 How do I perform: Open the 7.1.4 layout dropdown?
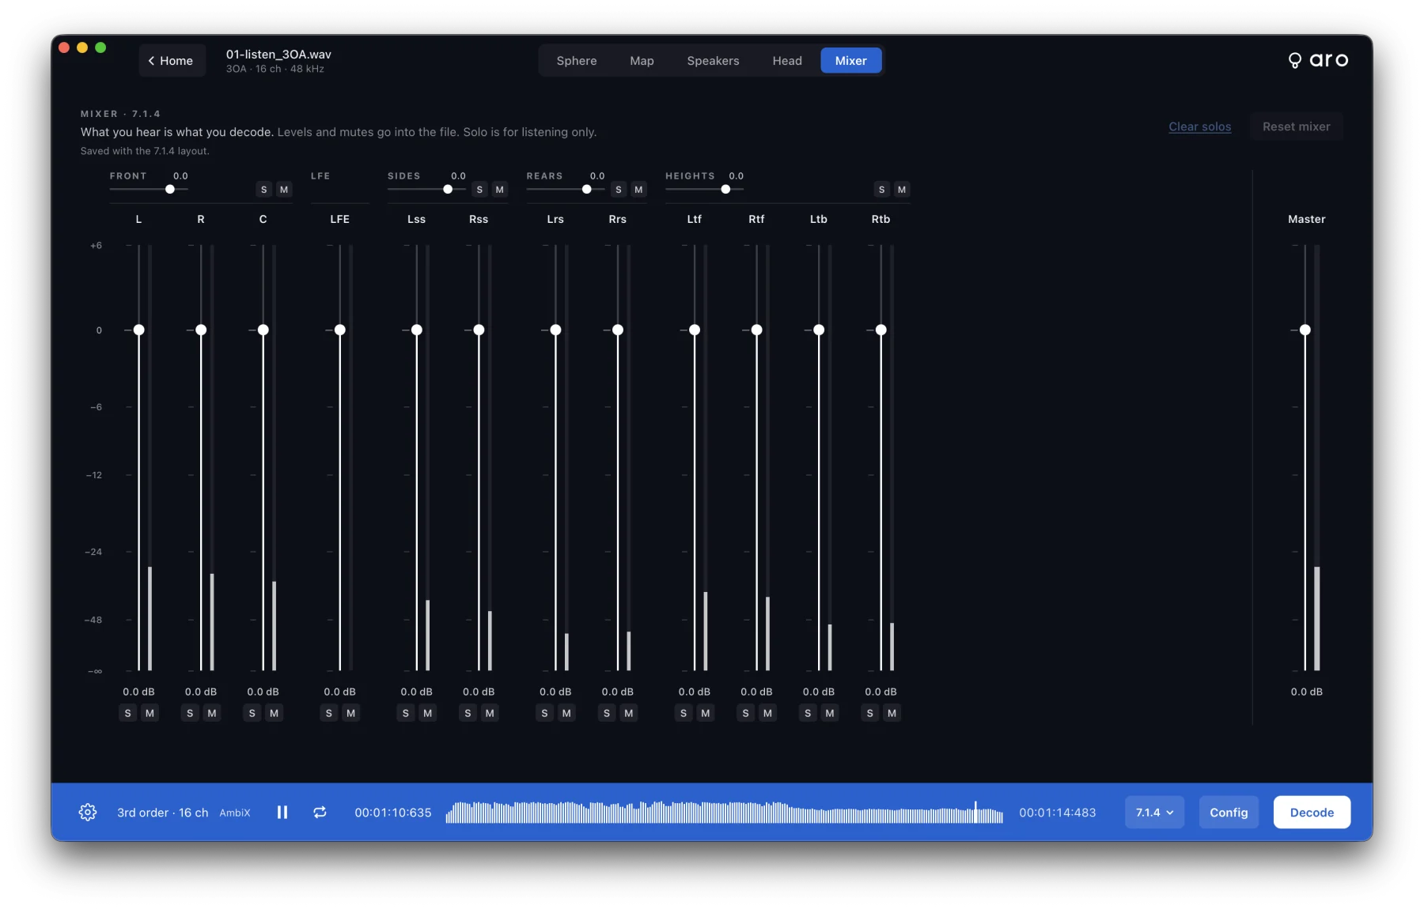(1154, 812)
